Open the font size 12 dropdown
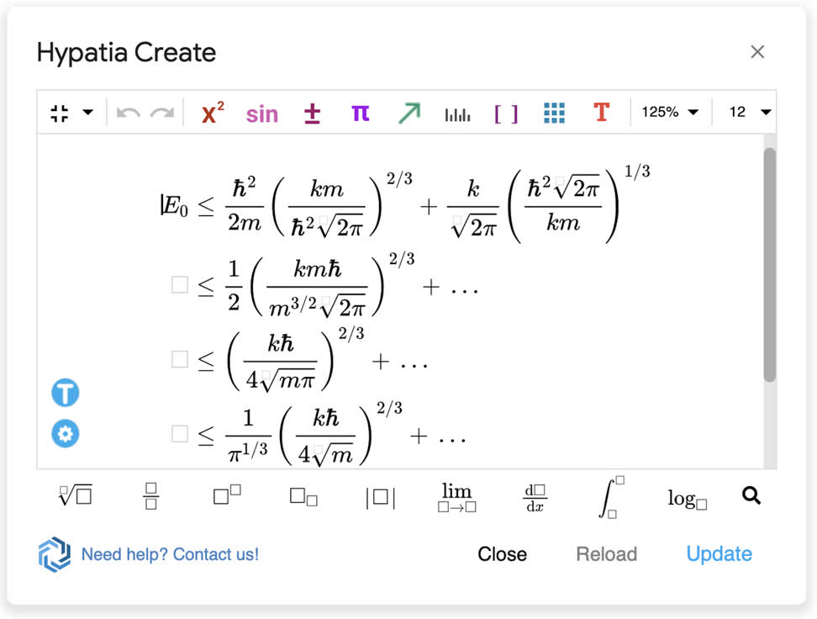 (746, 110)
